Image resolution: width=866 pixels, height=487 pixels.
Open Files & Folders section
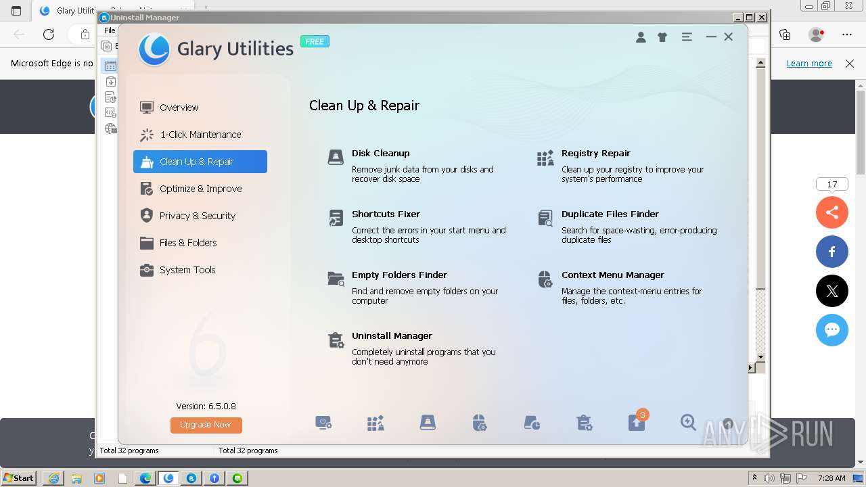pos(200,243)
